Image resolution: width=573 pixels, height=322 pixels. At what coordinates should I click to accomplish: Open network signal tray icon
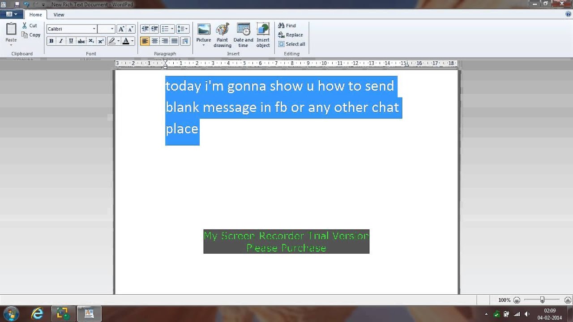tap(517, 314)
